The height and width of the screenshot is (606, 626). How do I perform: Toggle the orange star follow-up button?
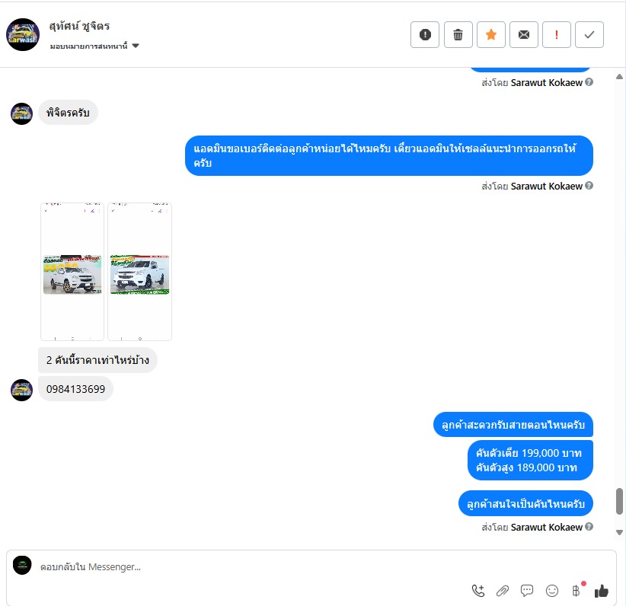tap(491, 35)
